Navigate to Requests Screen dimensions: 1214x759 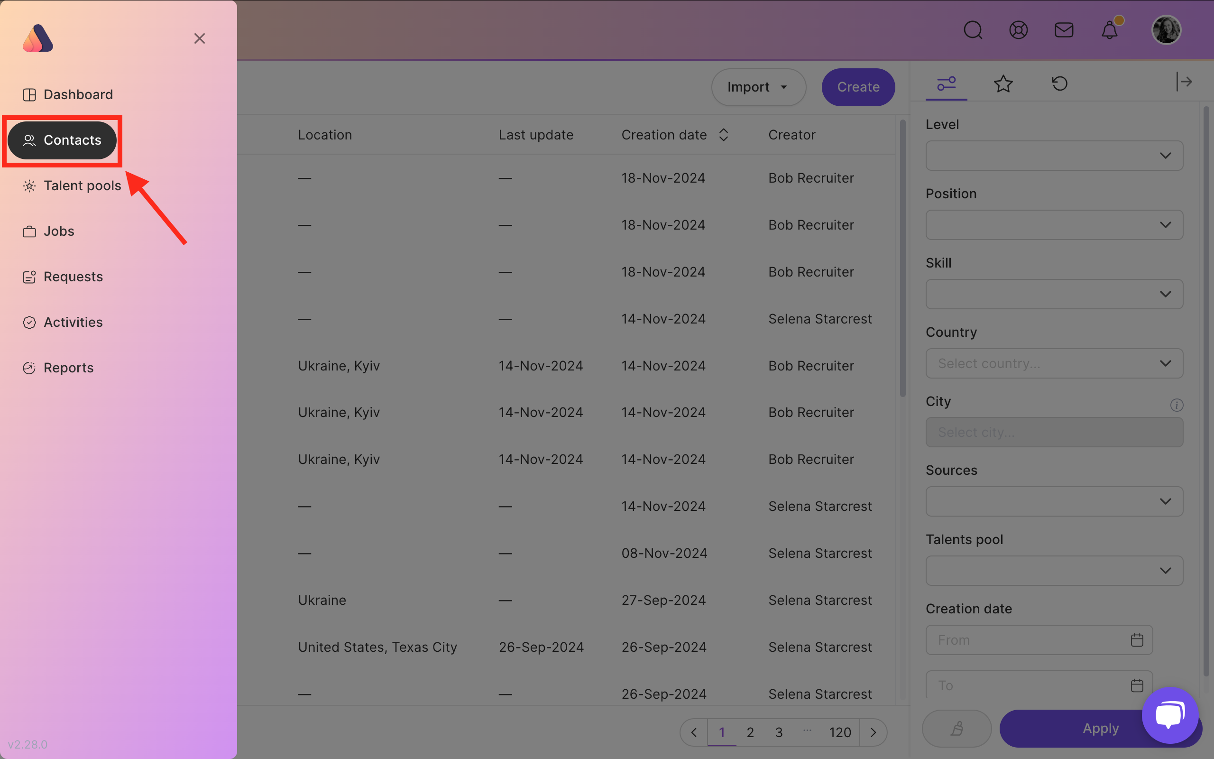click(x=63, y=277)
